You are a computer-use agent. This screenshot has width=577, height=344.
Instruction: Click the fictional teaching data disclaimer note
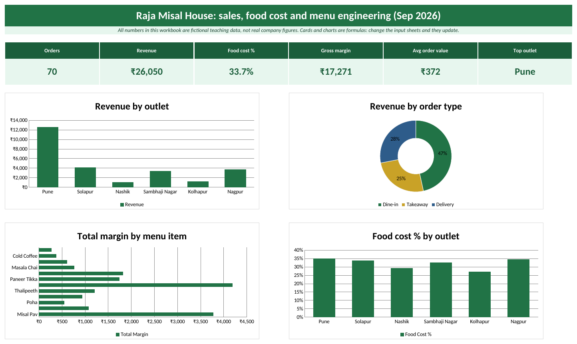(288, 30)
